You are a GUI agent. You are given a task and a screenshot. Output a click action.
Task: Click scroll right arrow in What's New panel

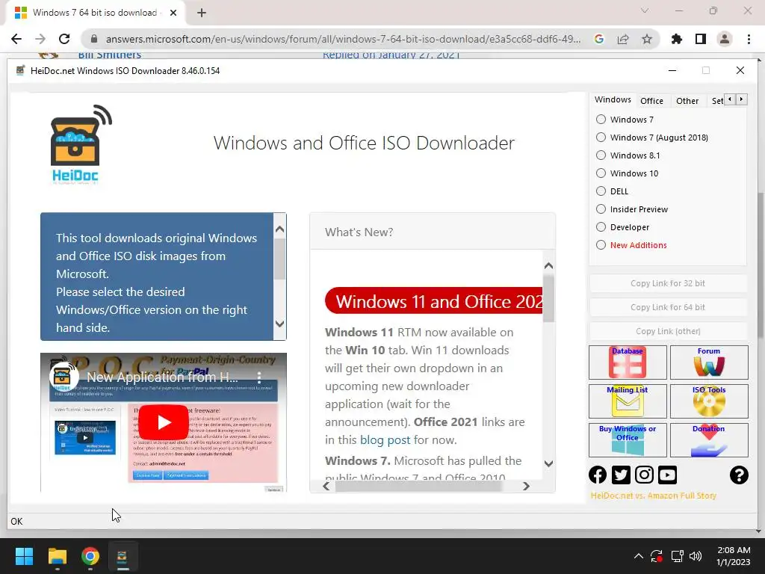click(526, 486)
